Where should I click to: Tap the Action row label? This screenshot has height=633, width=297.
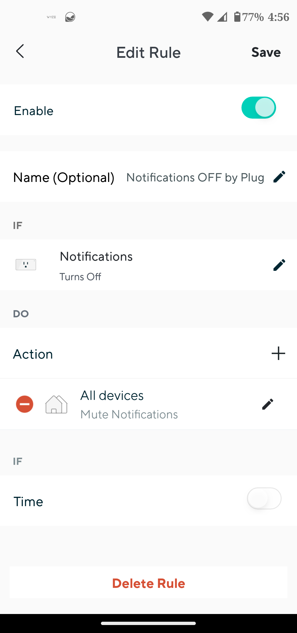click(x=33, y=354)
